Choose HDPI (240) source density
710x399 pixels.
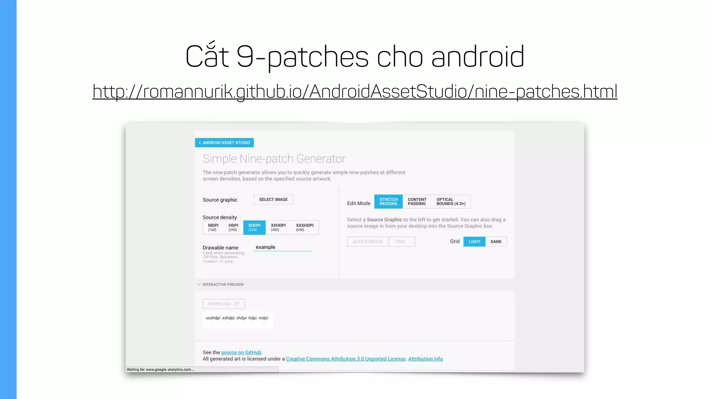pos(233,228)
